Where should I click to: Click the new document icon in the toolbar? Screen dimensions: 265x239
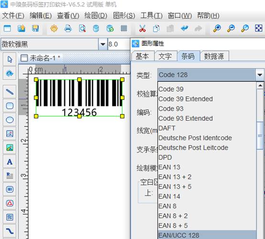[x=7, y=28]
